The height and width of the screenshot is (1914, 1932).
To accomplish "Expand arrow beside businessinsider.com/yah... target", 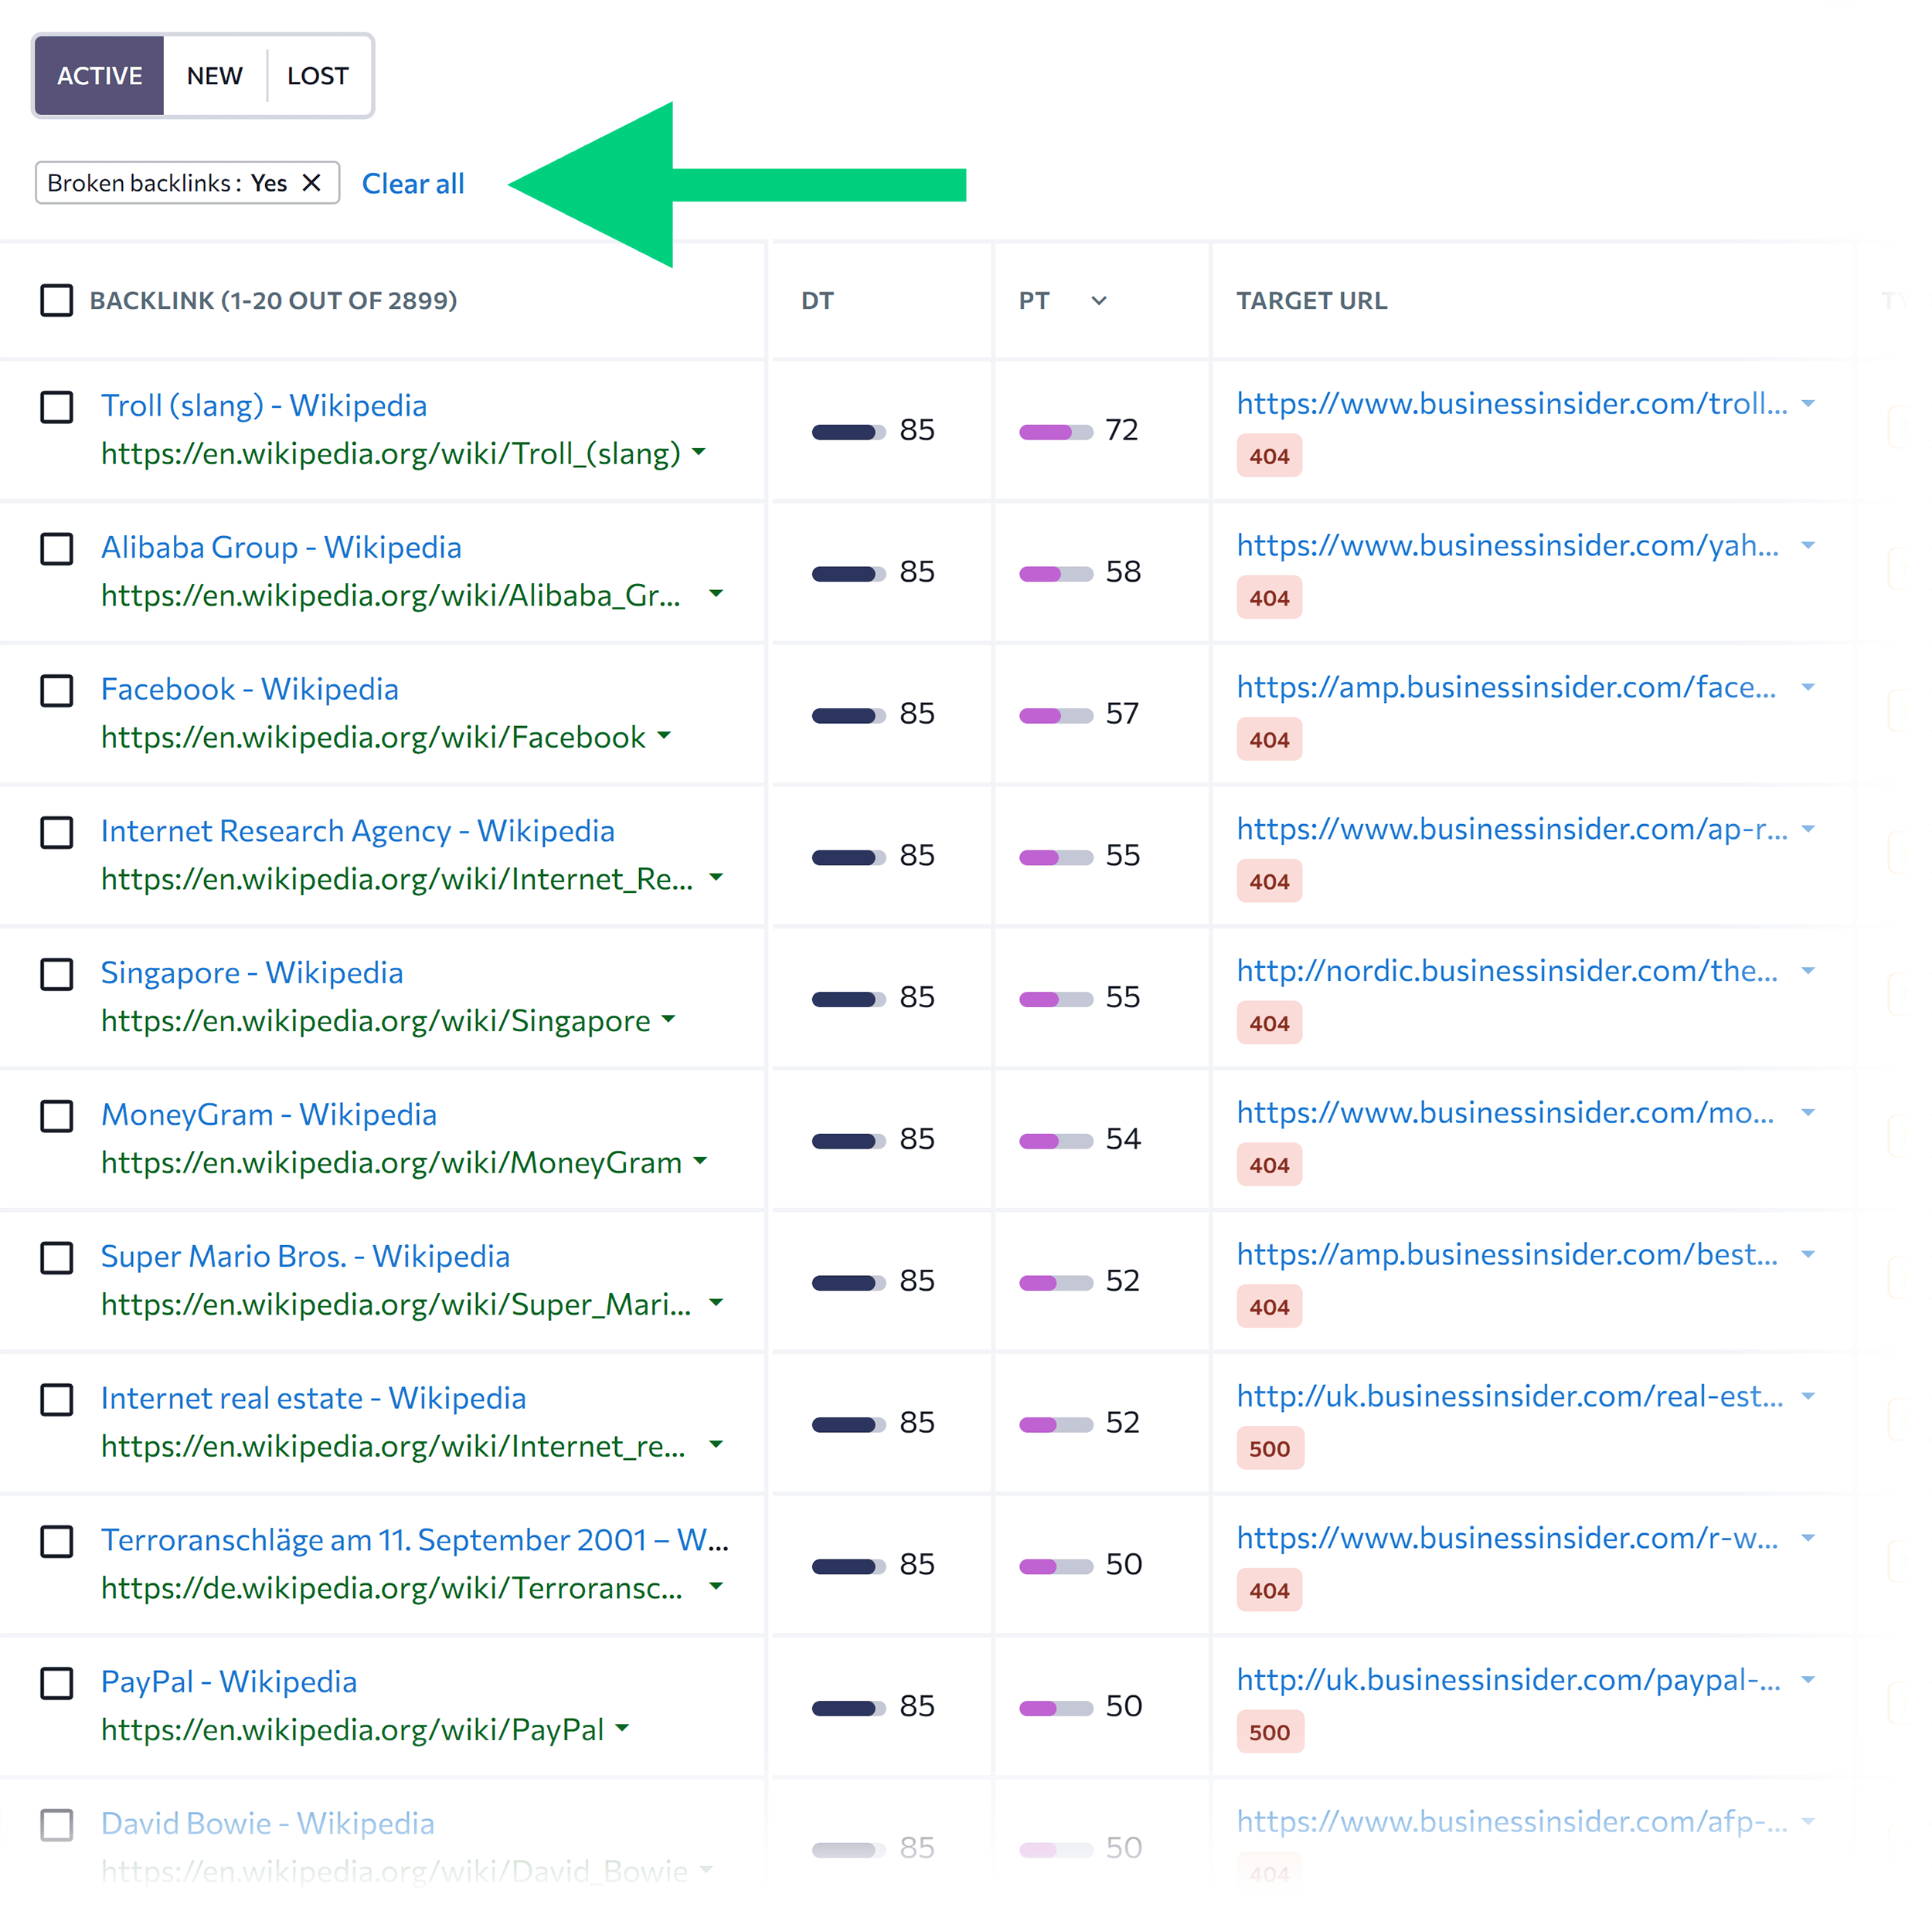I will point(1808,547).
